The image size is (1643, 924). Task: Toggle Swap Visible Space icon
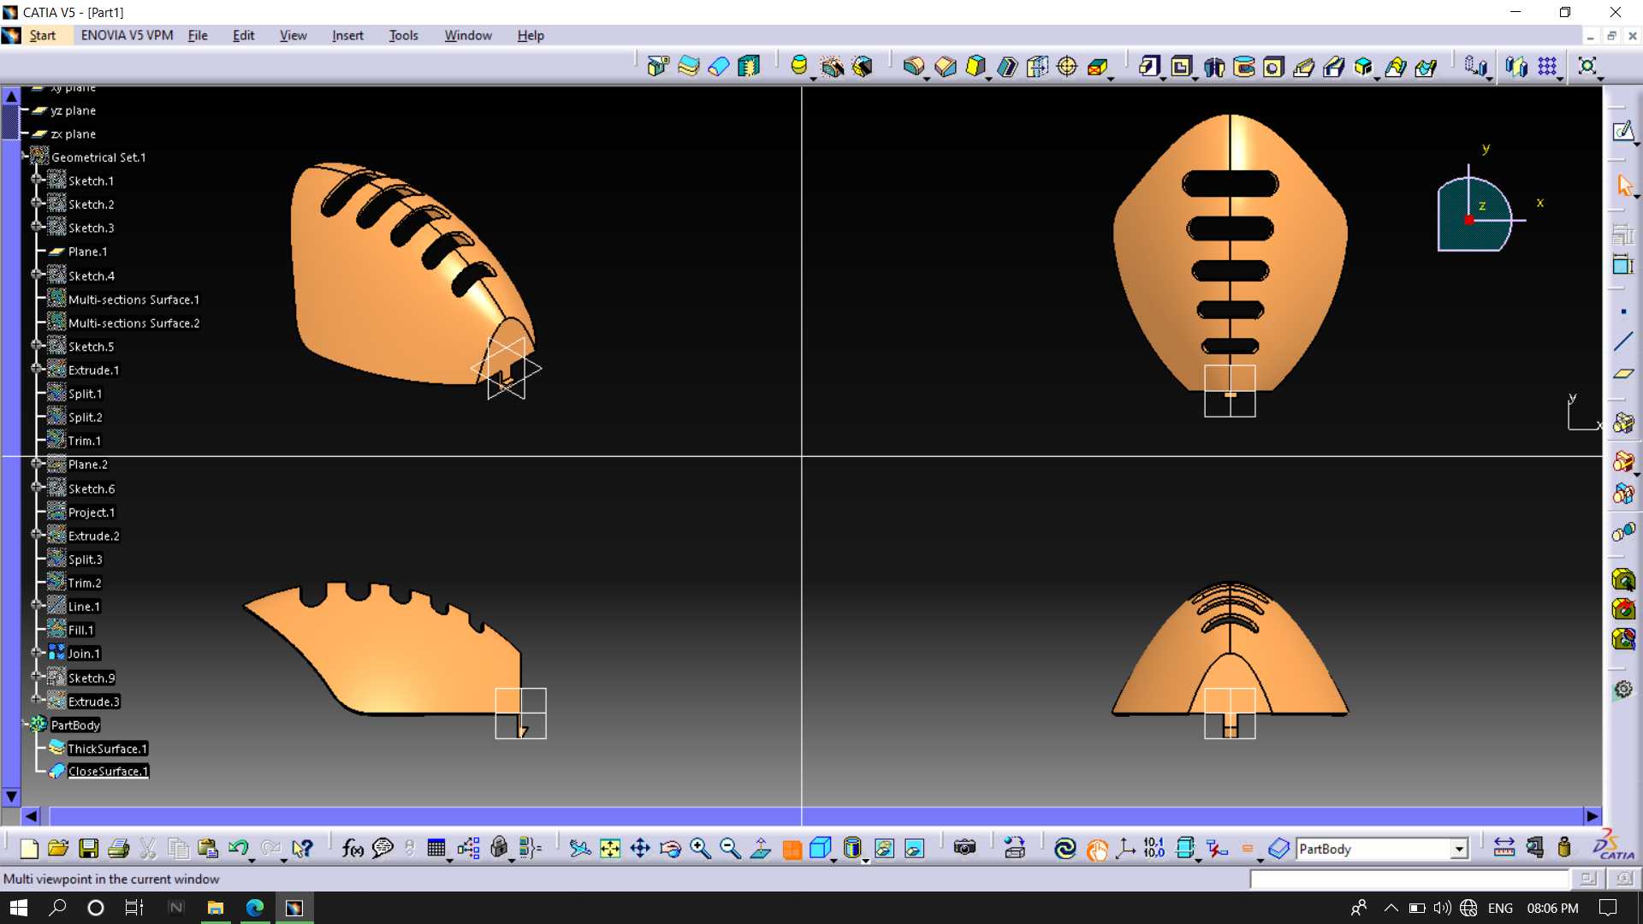click(914, 848)
